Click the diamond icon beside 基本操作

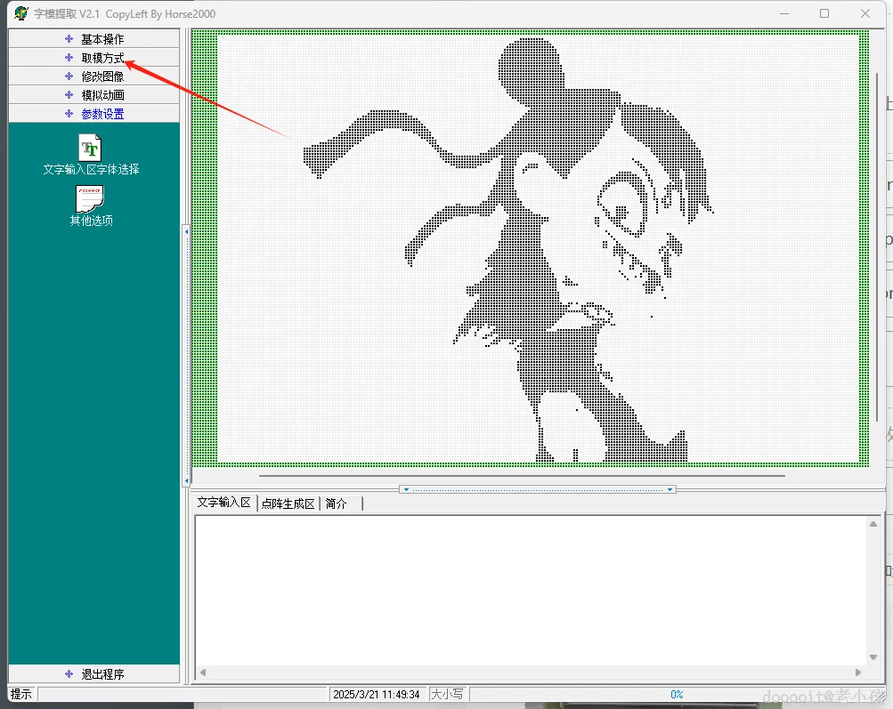point(69,38)
